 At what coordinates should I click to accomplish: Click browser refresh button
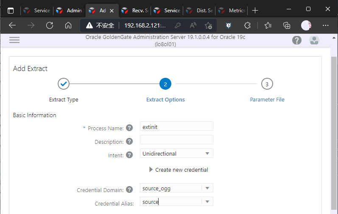point(49,25)
